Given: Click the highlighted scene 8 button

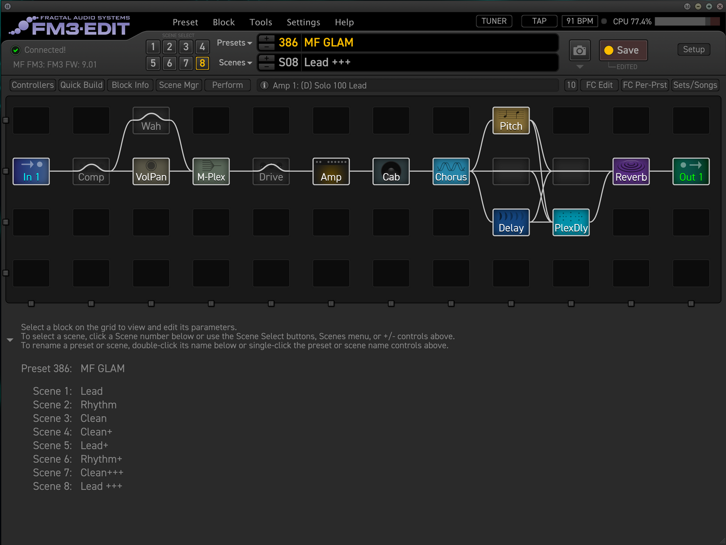Looking at the screenshot, I should pyautogui.click(x=202, y=63).
